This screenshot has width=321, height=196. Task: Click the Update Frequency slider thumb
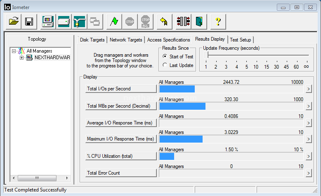(x=206, y=55)
